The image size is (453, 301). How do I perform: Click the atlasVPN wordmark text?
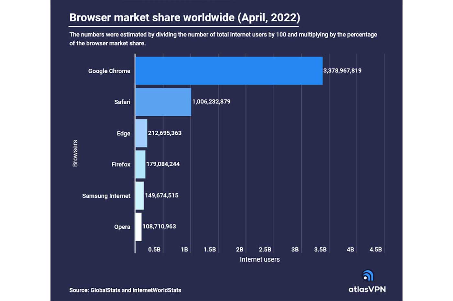(367, 289)
